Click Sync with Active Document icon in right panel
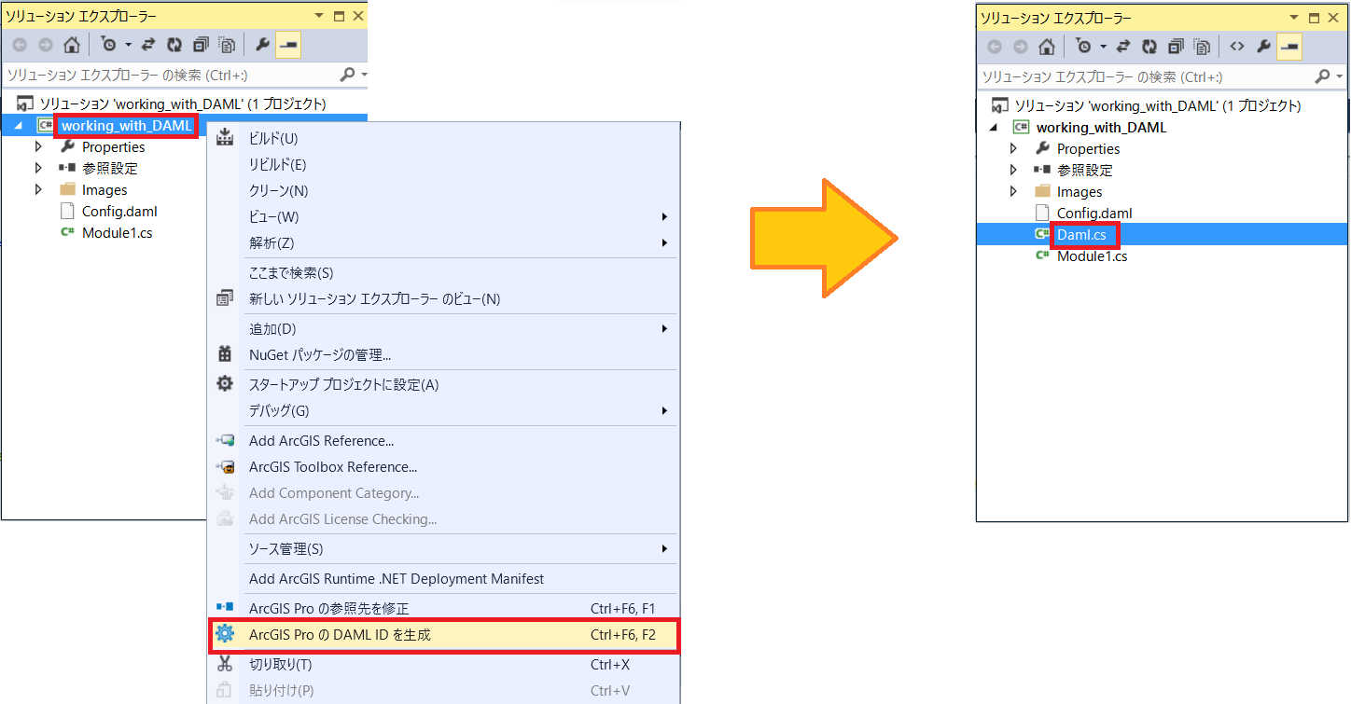The image size is (1365, 704). 1124,47
